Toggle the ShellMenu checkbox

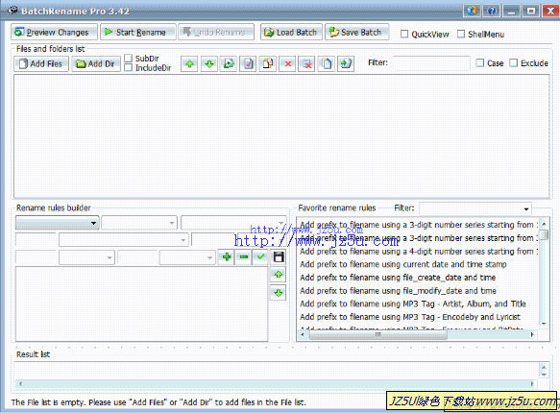(461, 35)
